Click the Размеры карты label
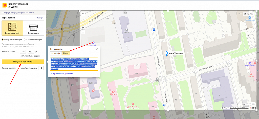259x119 pixels. [8, 52]
